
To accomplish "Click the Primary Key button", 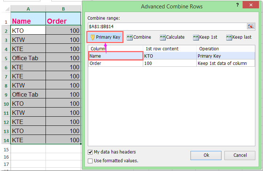I will 105,37.
